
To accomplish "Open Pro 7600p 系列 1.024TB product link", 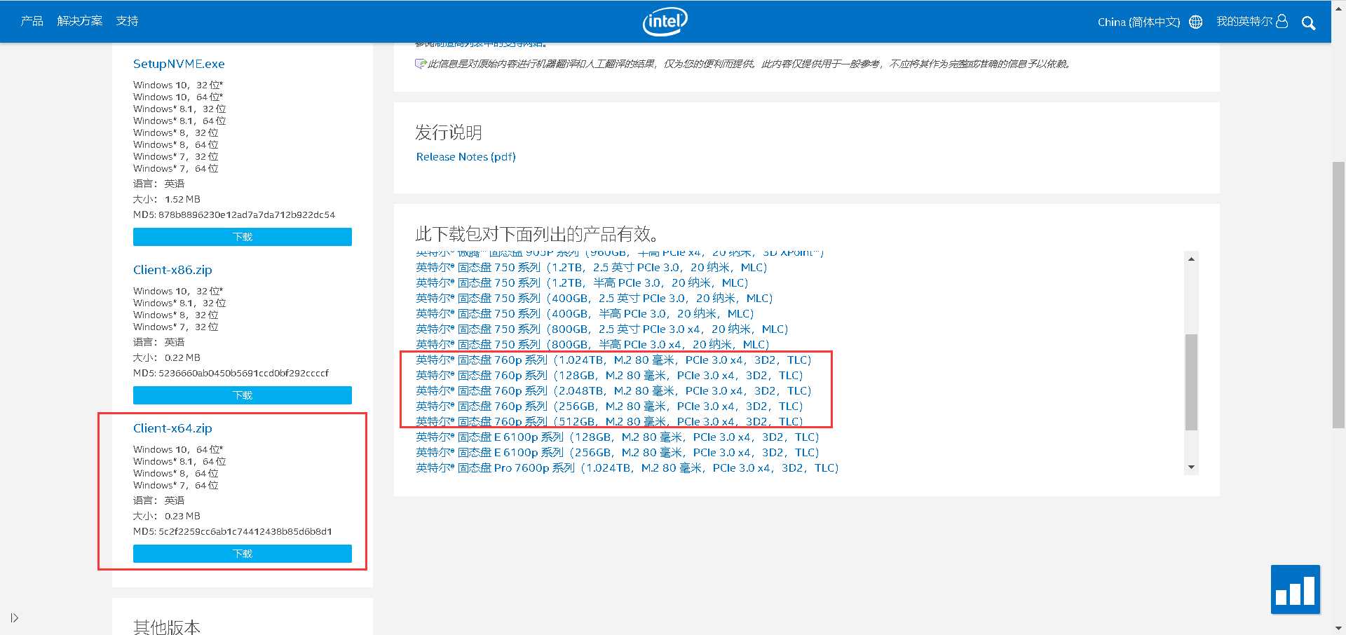I will click(x=627, y=468).
